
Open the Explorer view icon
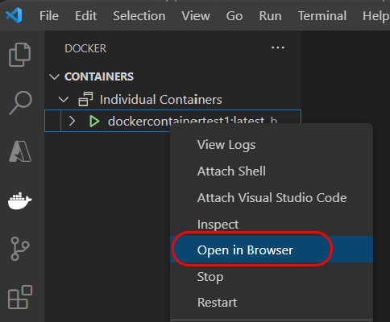(20, 55)
